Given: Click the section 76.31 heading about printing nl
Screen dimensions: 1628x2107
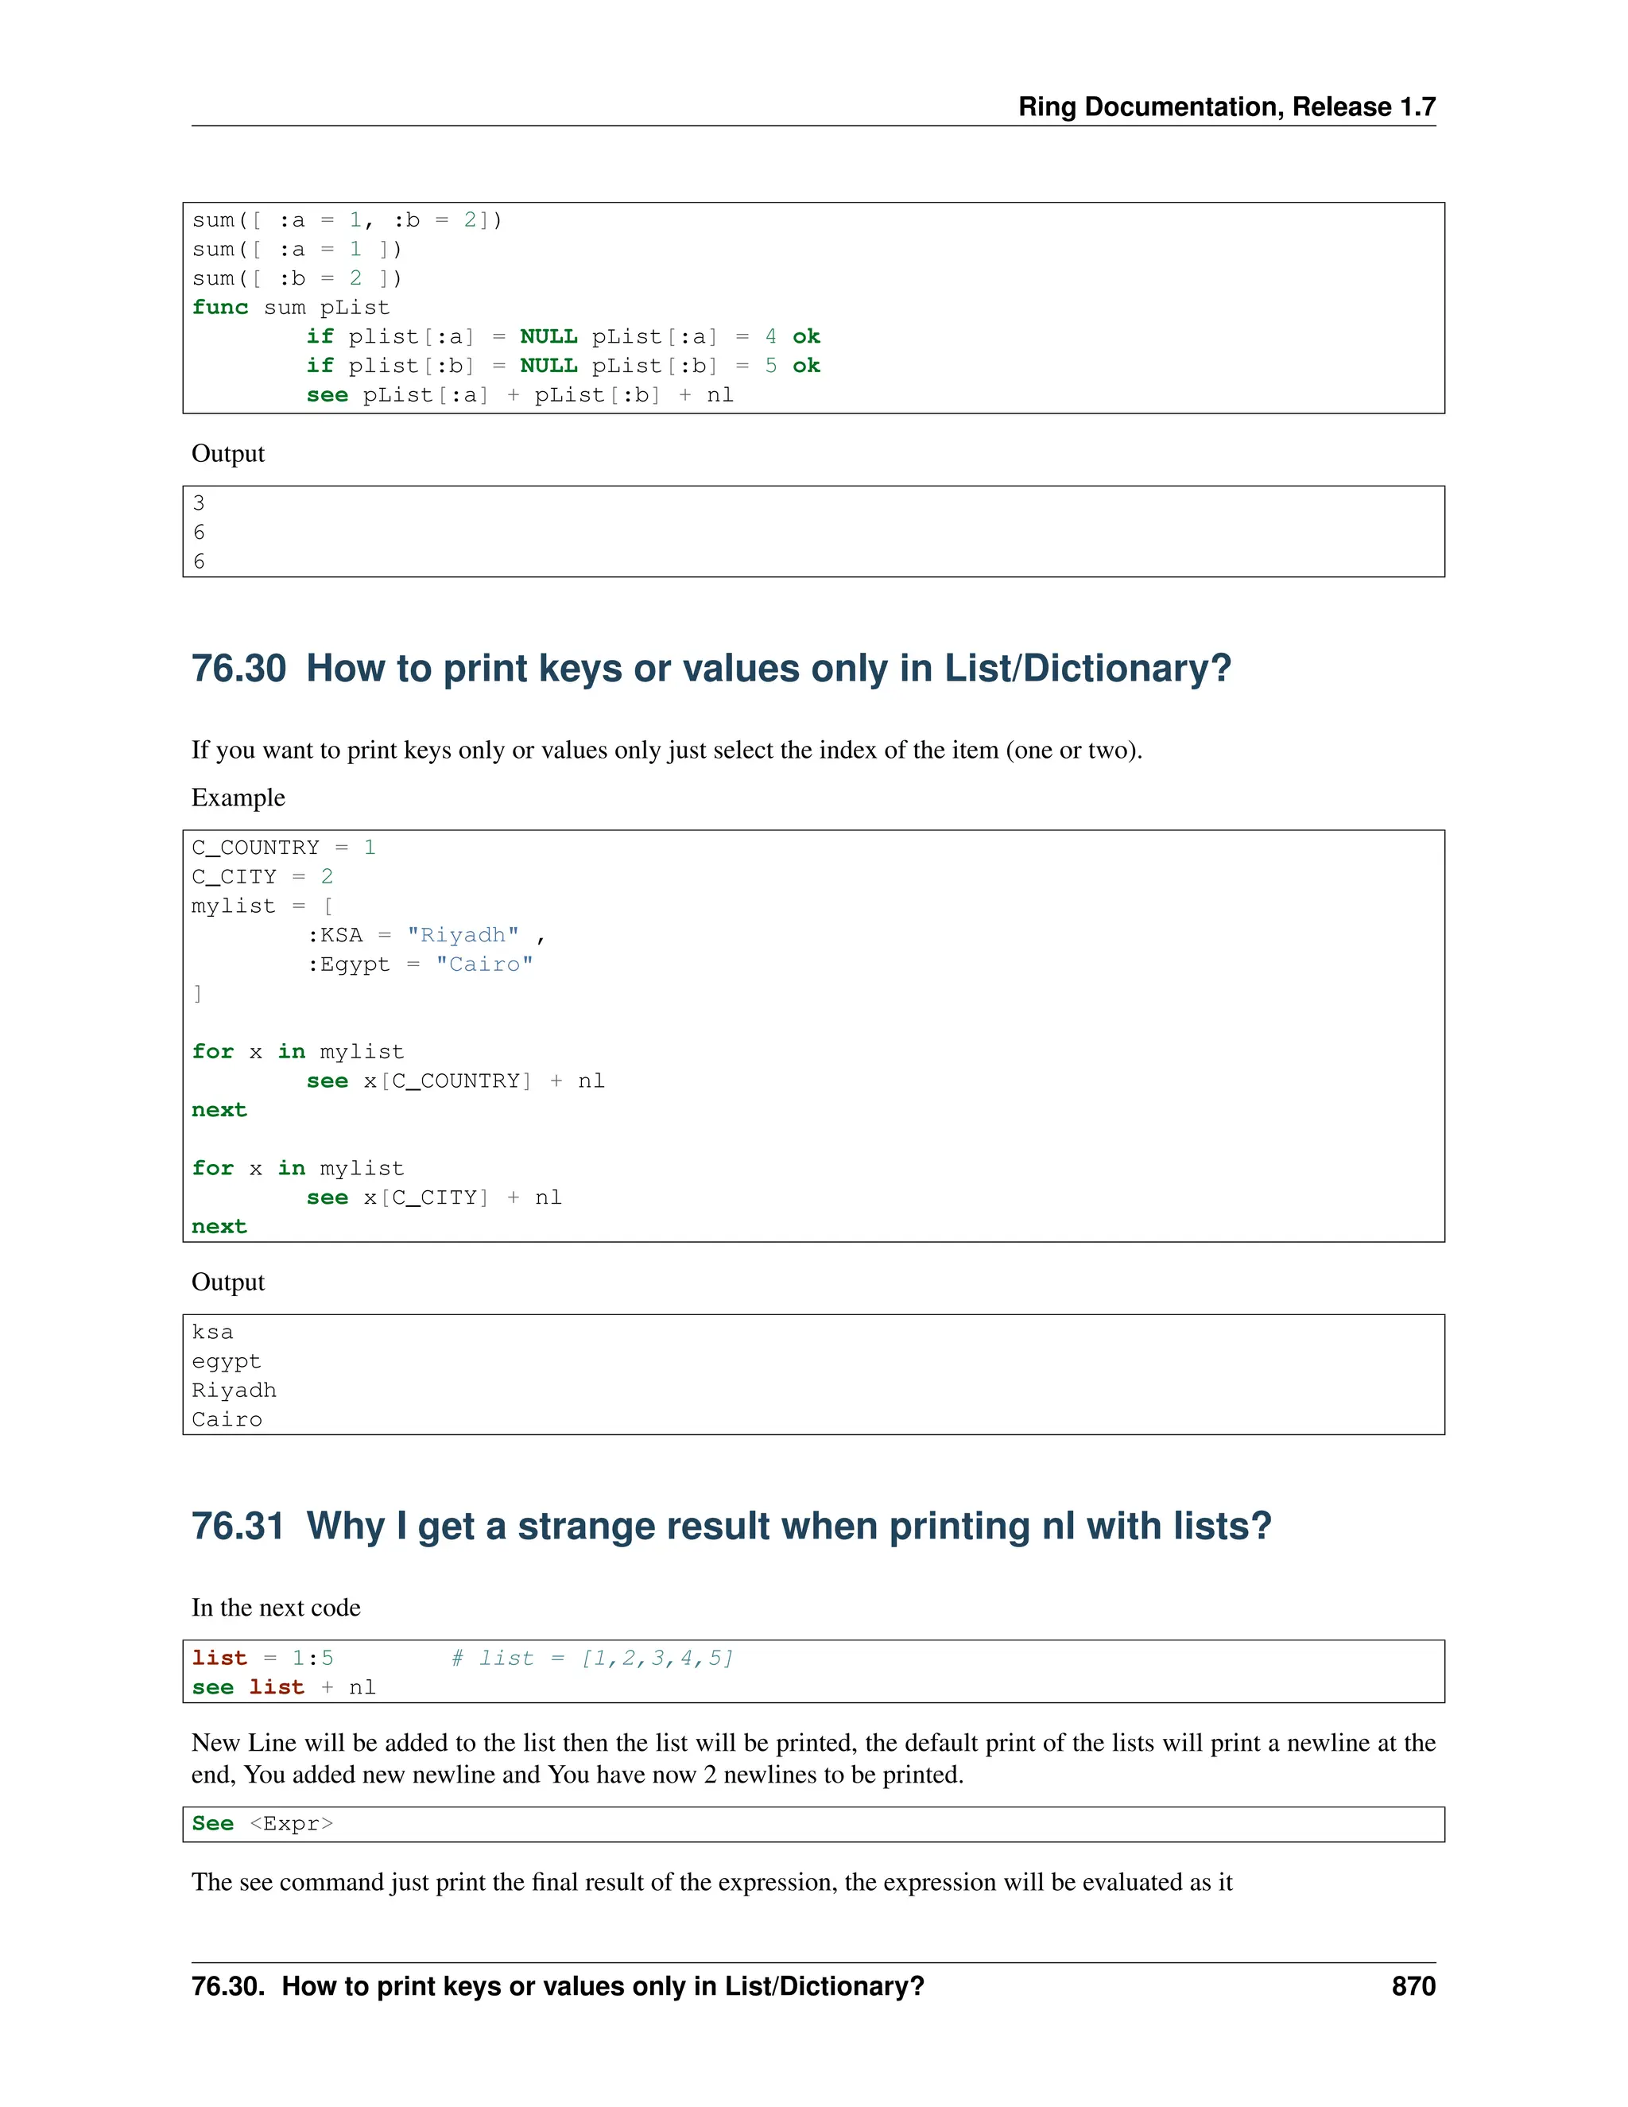Looking at the screenshot, I should (x=731, y=1527).
